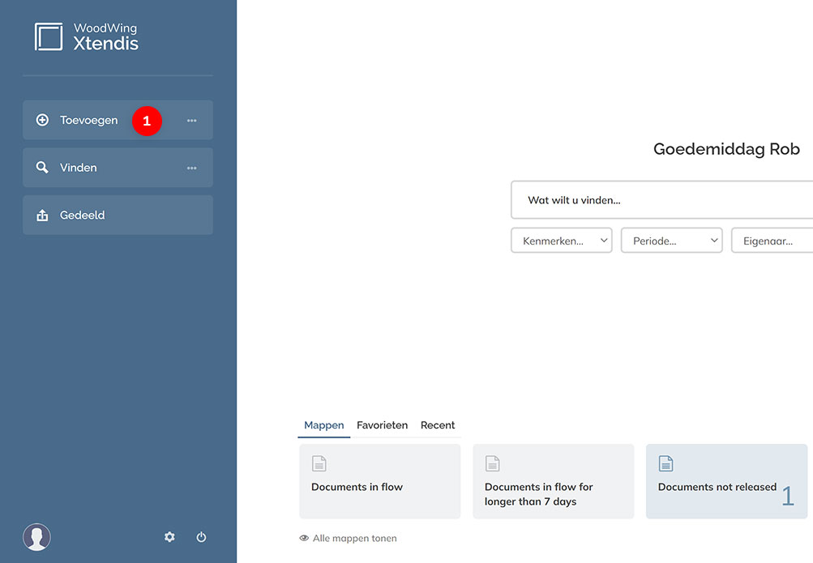This screenshot has height=563, width=813.
Task: Open the user profile avatar
Action: [36, 536]
